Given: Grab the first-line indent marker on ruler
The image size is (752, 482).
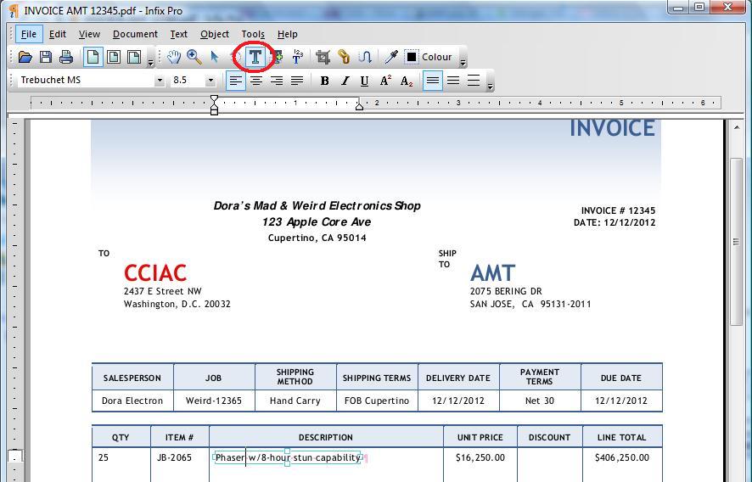Looking at the screenshot, I should (215, 100).
